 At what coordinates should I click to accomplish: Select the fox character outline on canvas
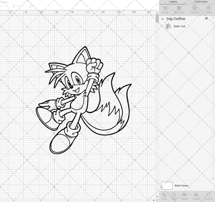84,100
